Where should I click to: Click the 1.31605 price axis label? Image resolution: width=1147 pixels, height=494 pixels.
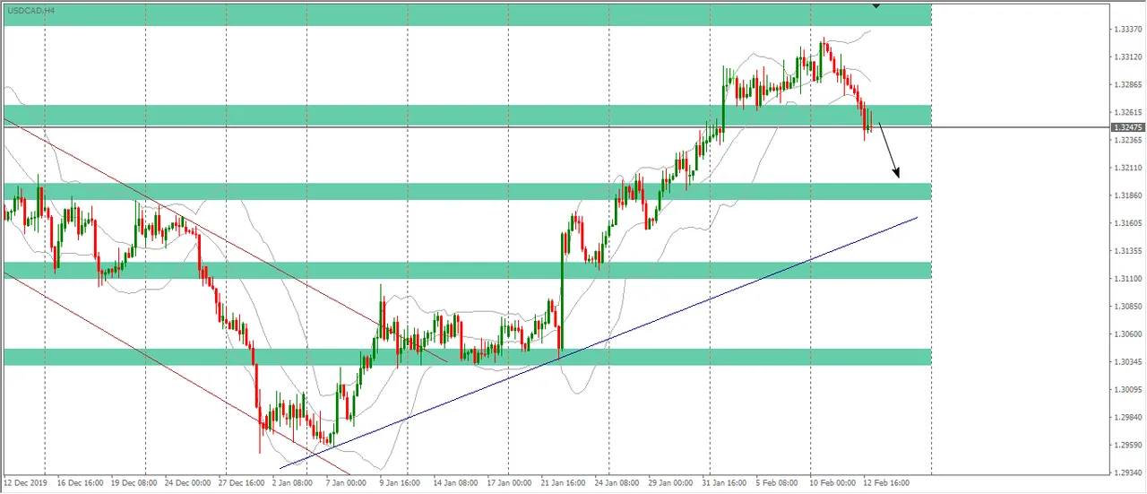(1127, 223)
